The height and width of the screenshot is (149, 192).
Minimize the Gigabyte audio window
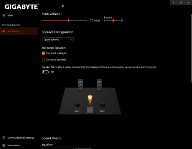(x=174, y=2)
